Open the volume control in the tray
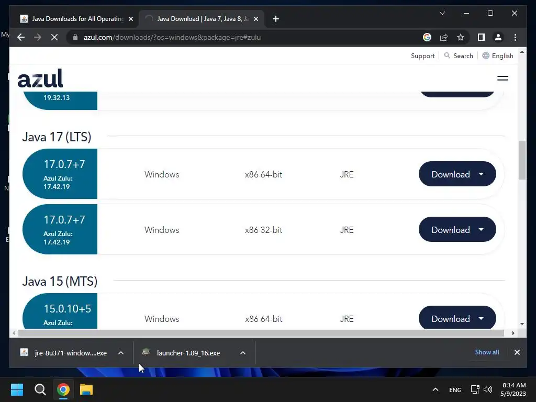 pyautogui.click(x=488, y=389)
